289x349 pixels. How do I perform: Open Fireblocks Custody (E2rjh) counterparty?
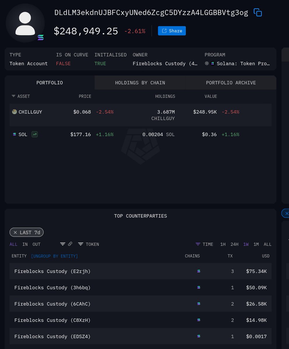click(52, 271)
